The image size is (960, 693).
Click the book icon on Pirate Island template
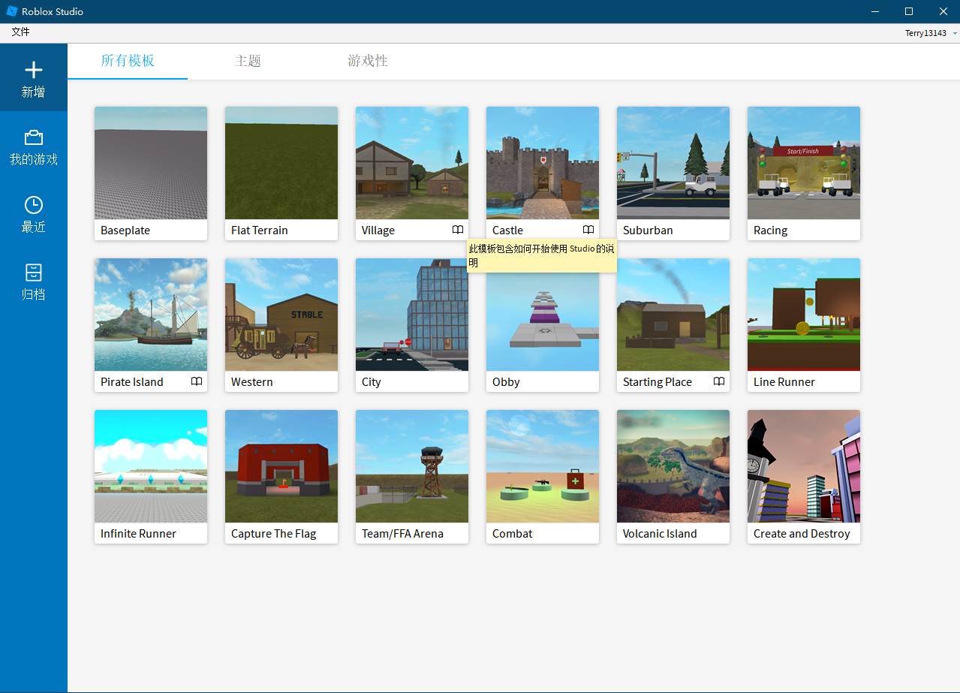(197, 381)
